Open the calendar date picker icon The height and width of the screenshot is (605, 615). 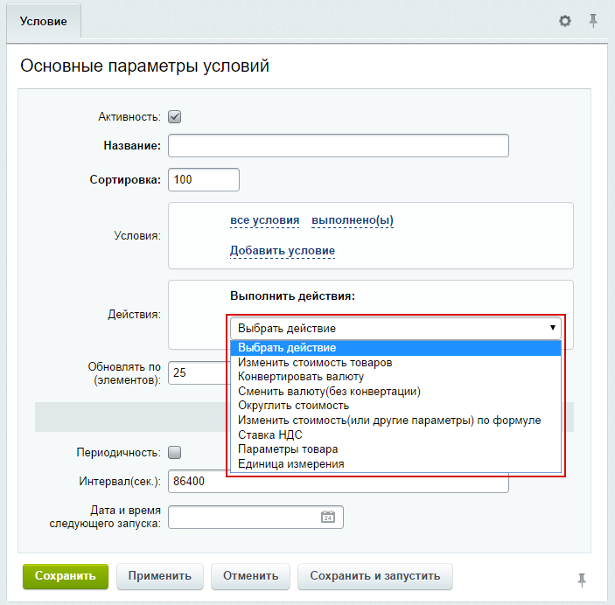pyautogui.click(x=328, y=517)
